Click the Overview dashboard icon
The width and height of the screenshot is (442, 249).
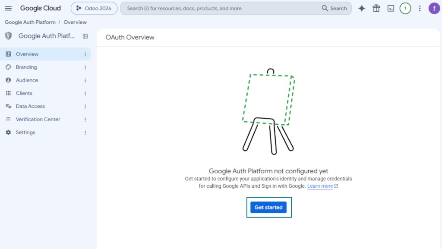[9, 54]
